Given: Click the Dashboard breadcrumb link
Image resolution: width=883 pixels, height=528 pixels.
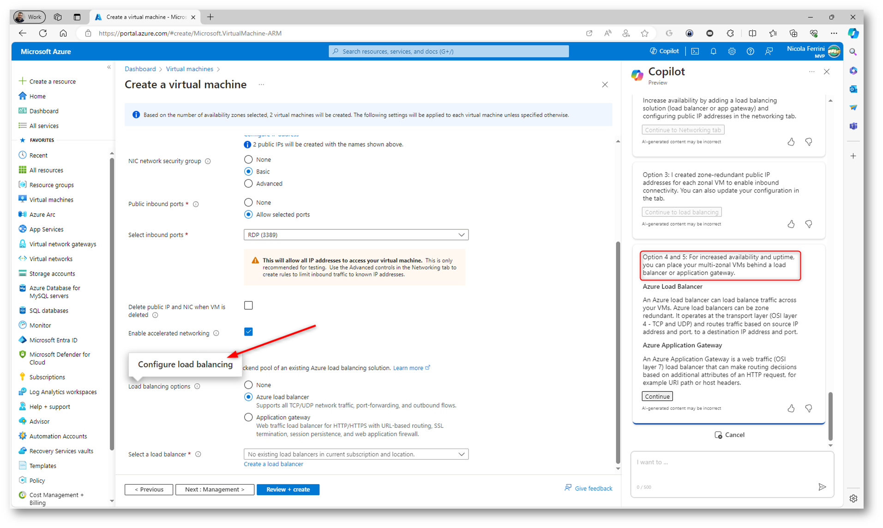Looking at the screenshot, I should coord(140,69).
